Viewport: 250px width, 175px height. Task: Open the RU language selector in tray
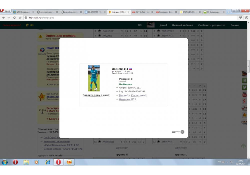click(219, 162)
